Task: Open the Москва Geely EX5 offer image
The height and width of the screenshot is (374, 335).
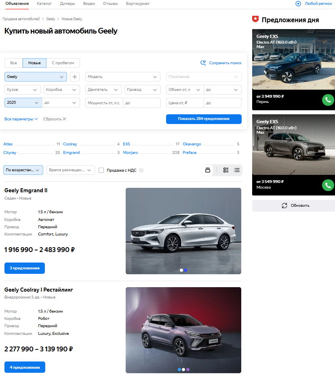Action: (293, 145)
